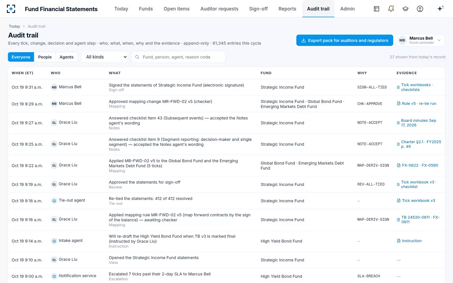Open the Rule v5 · re-tie run evidence
Image resolution: width=453 pixels, height=283 pixels.
click(x=417, y=103)
